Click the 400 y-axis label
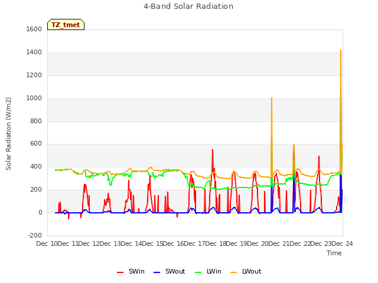 pyautogui.click(x=36, y=166)
